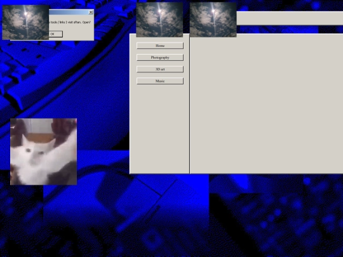The image size is (343, 257).
Task: Open the 3D art page
Action: coord(160,69)
